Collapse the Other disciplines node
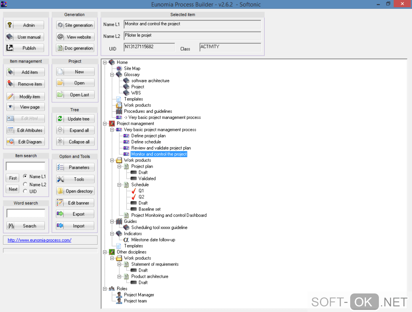 pyautogui.click(x=105, y=252)
